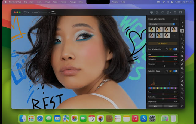Select the Arrange arrow tool

click(x=182, y=22)
